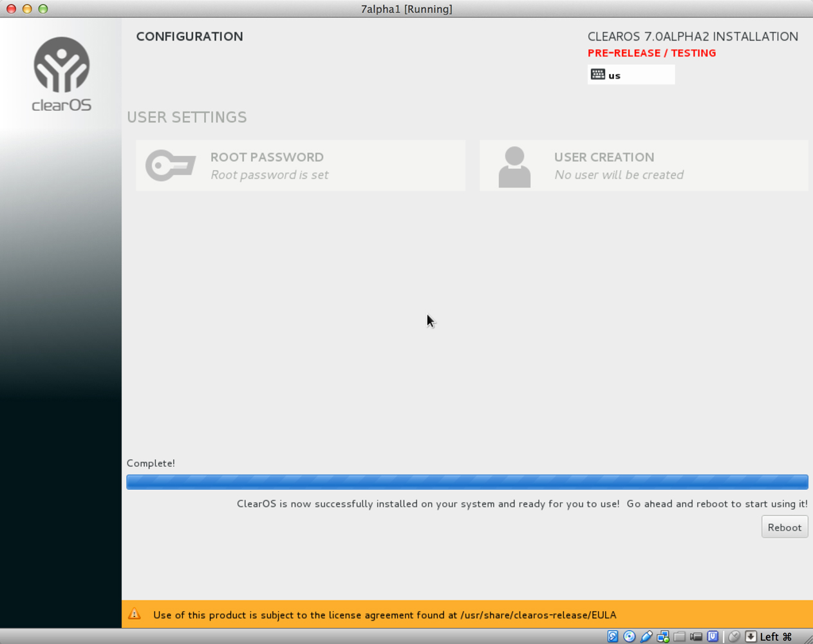Screen dimensions: 813x644
Task: Click the VirtualBox virtualization features chip icon
Action: click(713, 636)
